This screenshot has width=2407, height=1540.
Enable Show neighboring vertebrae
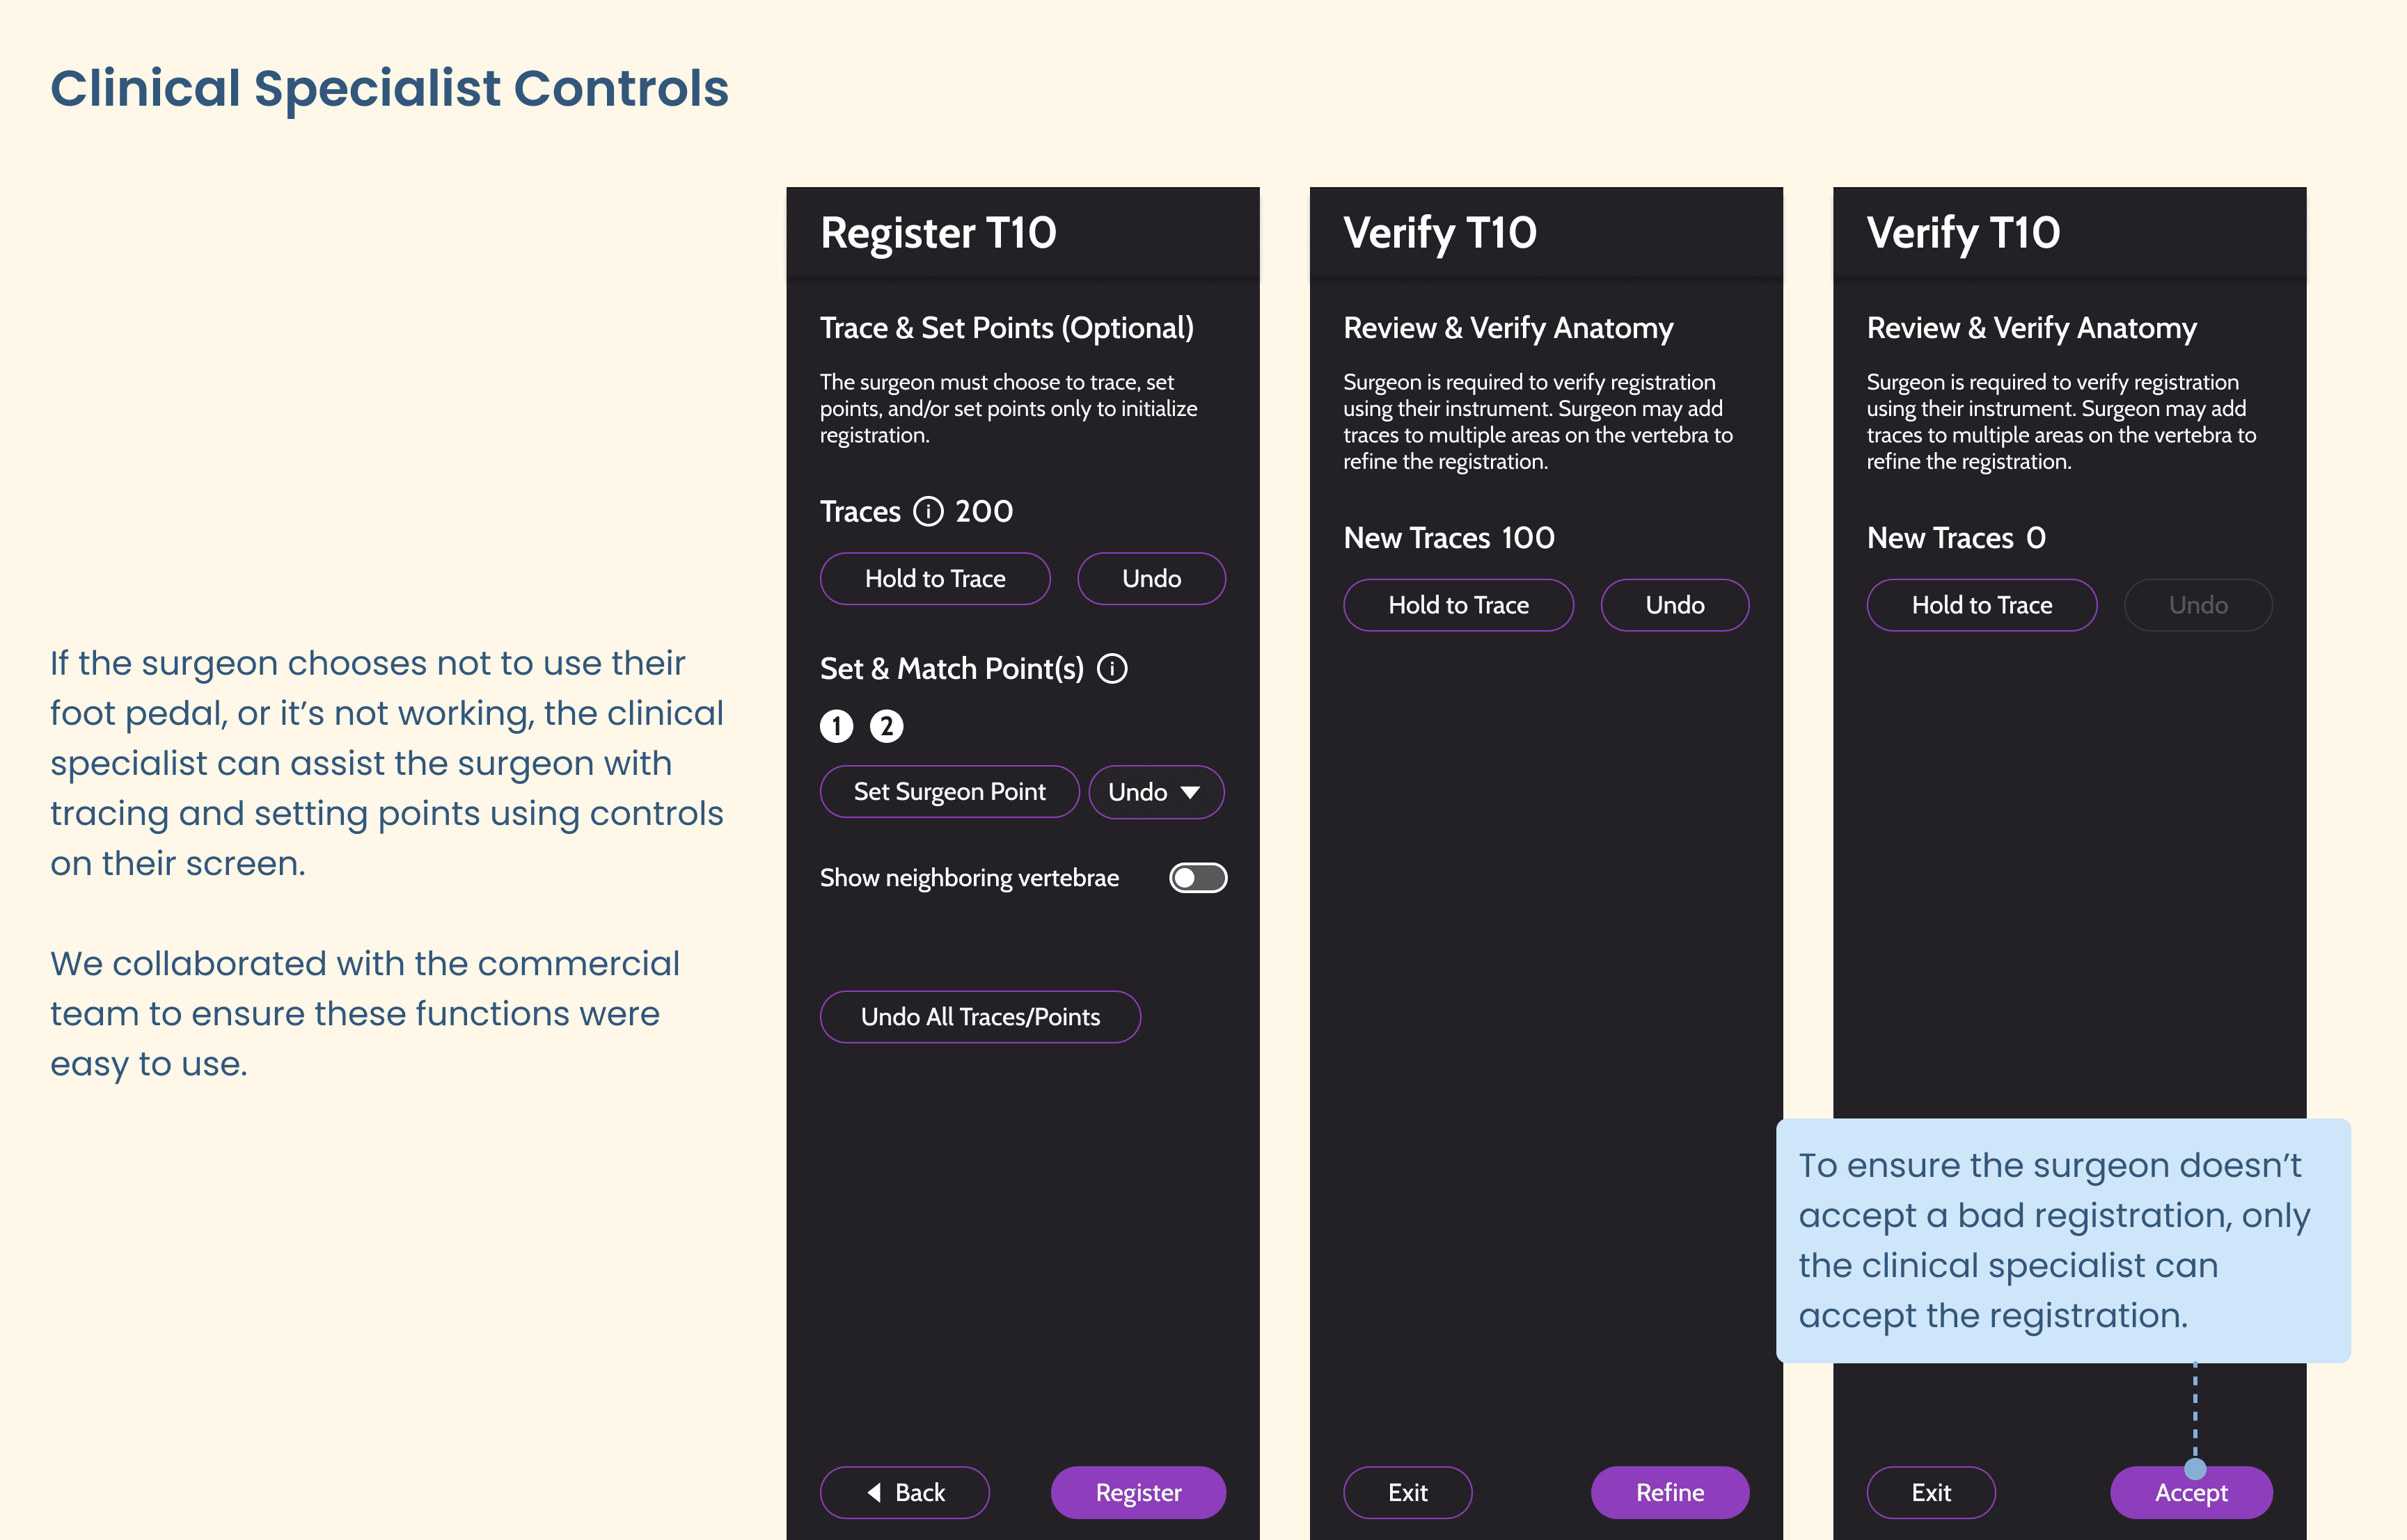[1197, 877]
